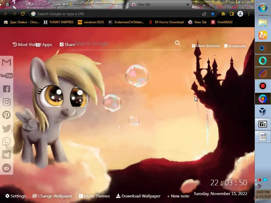Open the 2pac Shakur bookmark

pos(22,22)
